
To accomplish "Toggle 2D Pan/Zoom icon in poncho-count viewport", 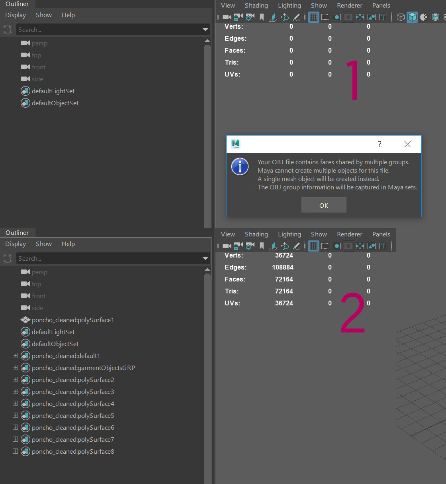I will (285, 246).
